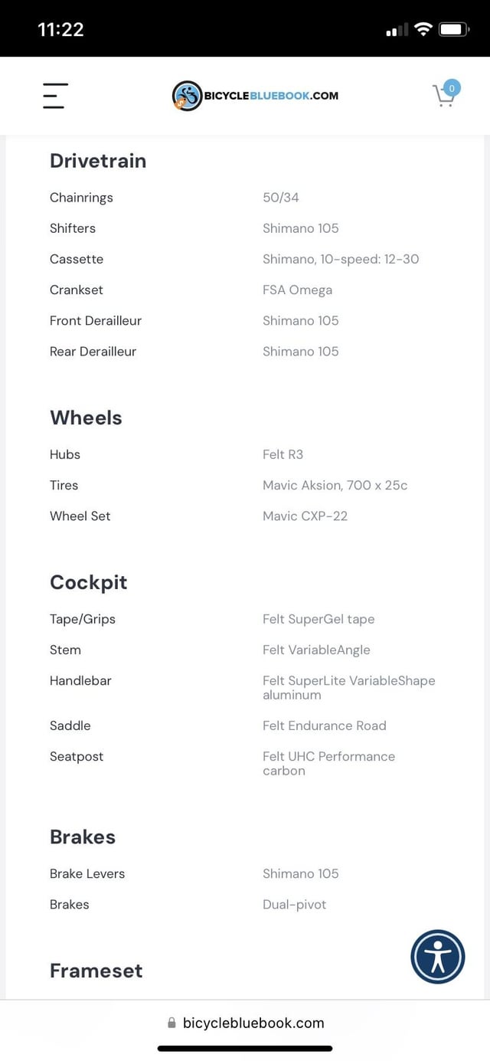Tap the 11:22 clock in status bar

(x=60, y=30)
